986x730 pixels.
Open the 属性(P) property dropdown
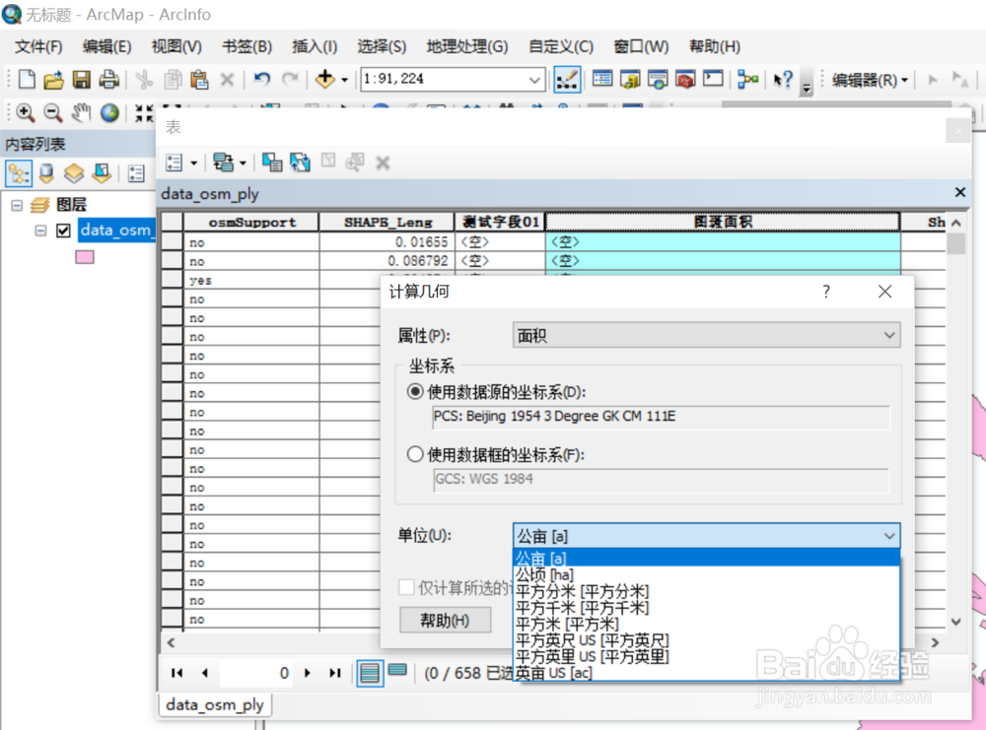[706, 336]
